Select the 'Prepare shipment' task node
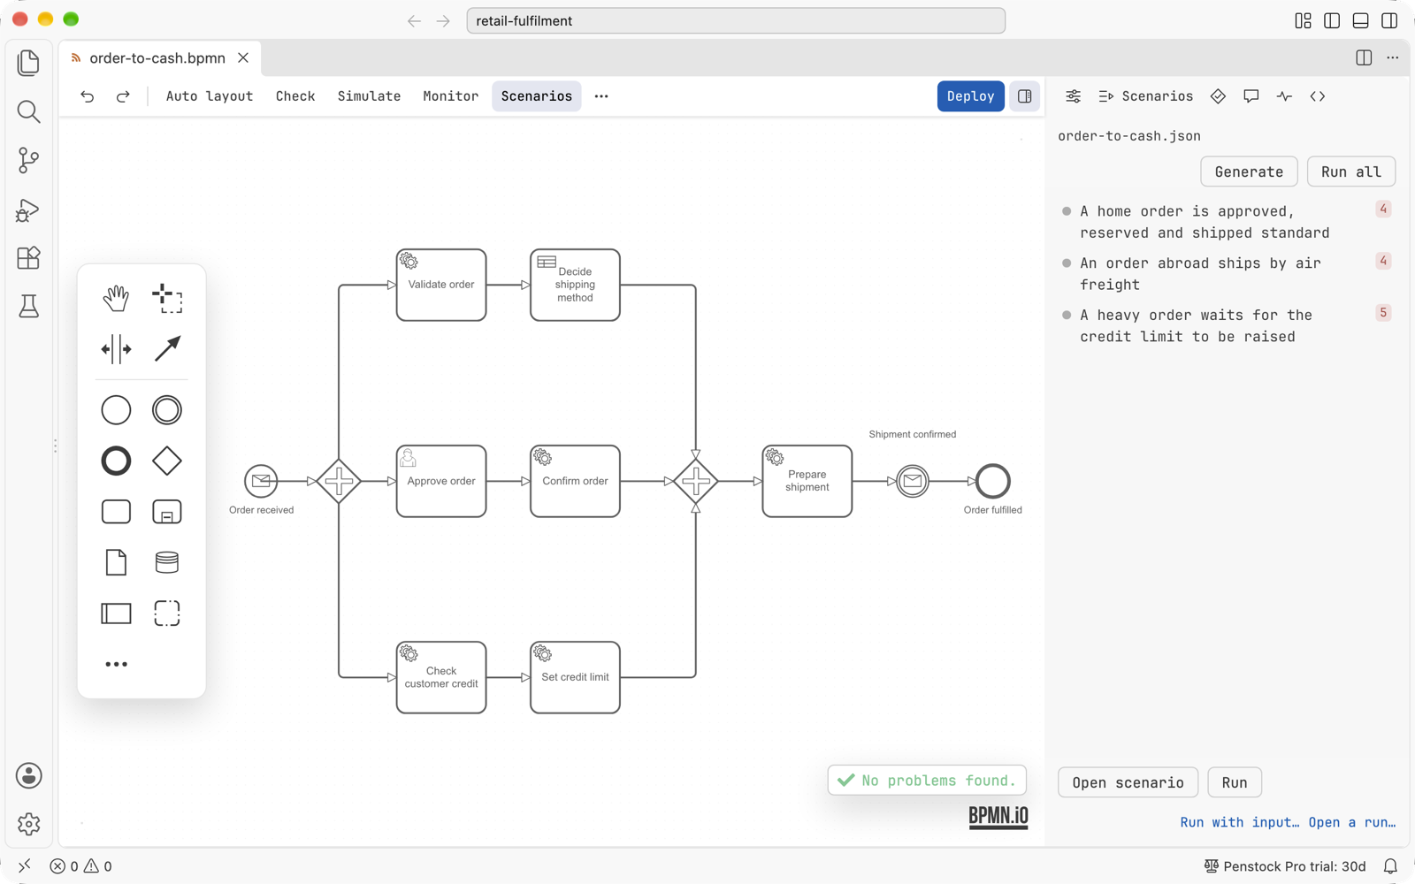This screenshot has width=1415, height=884. 807,481
